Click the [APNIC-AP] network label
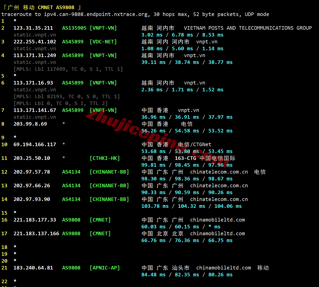The width and height of the screenshot is (319, 287). point(105,268)
